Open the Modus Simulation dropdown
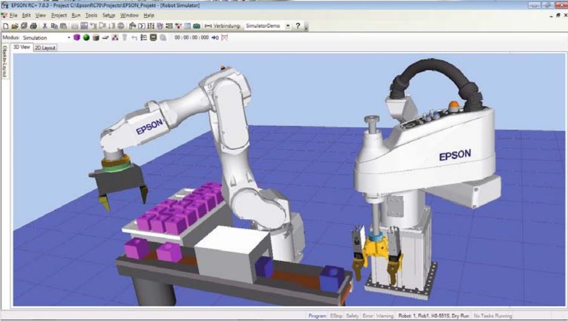This screenshot has height=321, width=568. tap(69, 37)
